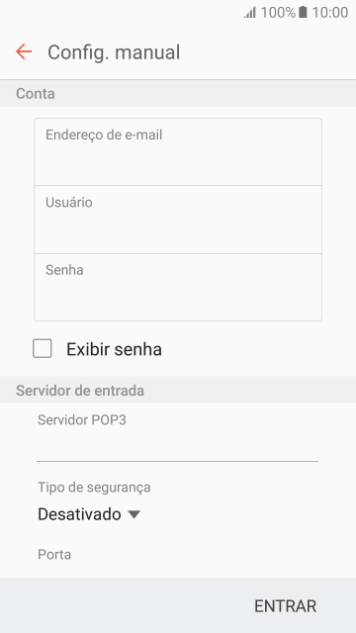Screen dimensions: 356x633
Task: Tap the Servidor POP3 label text
Action: click(x=82, y=419)
